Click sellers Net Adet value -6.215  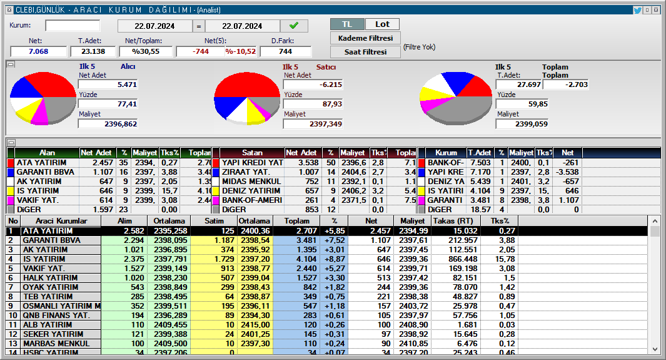[313, 85]
